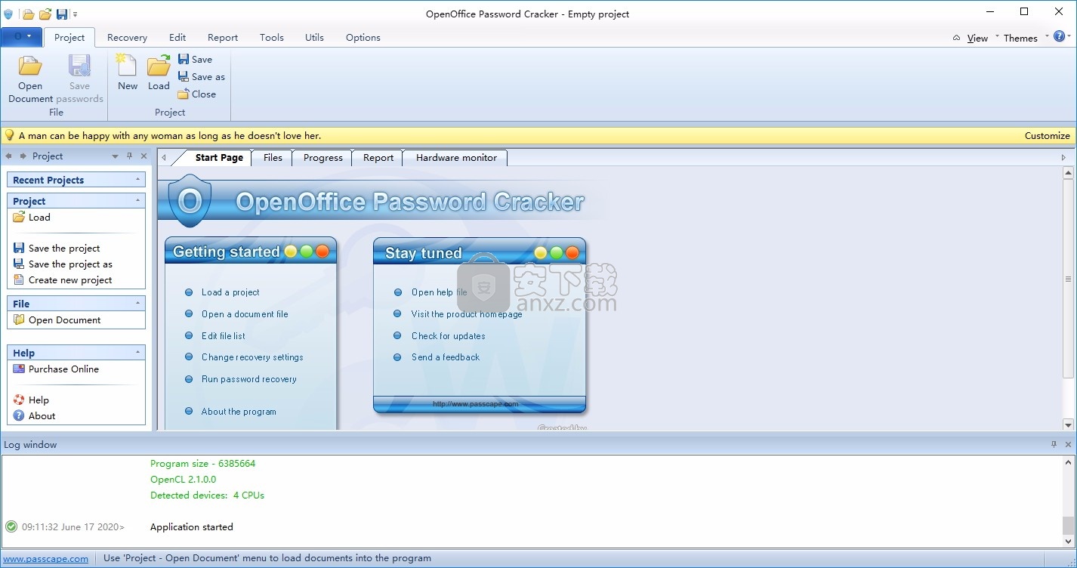Create a New project from ribbon
The image size is (1077, 568).
point(128,73)
